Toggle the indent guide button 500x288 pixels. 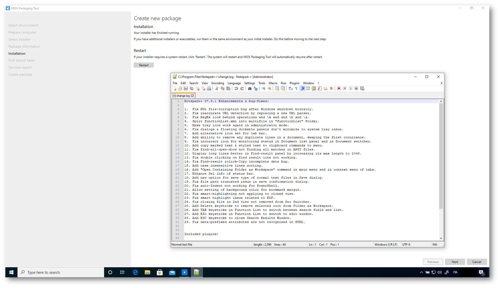(x=302, y=89)
